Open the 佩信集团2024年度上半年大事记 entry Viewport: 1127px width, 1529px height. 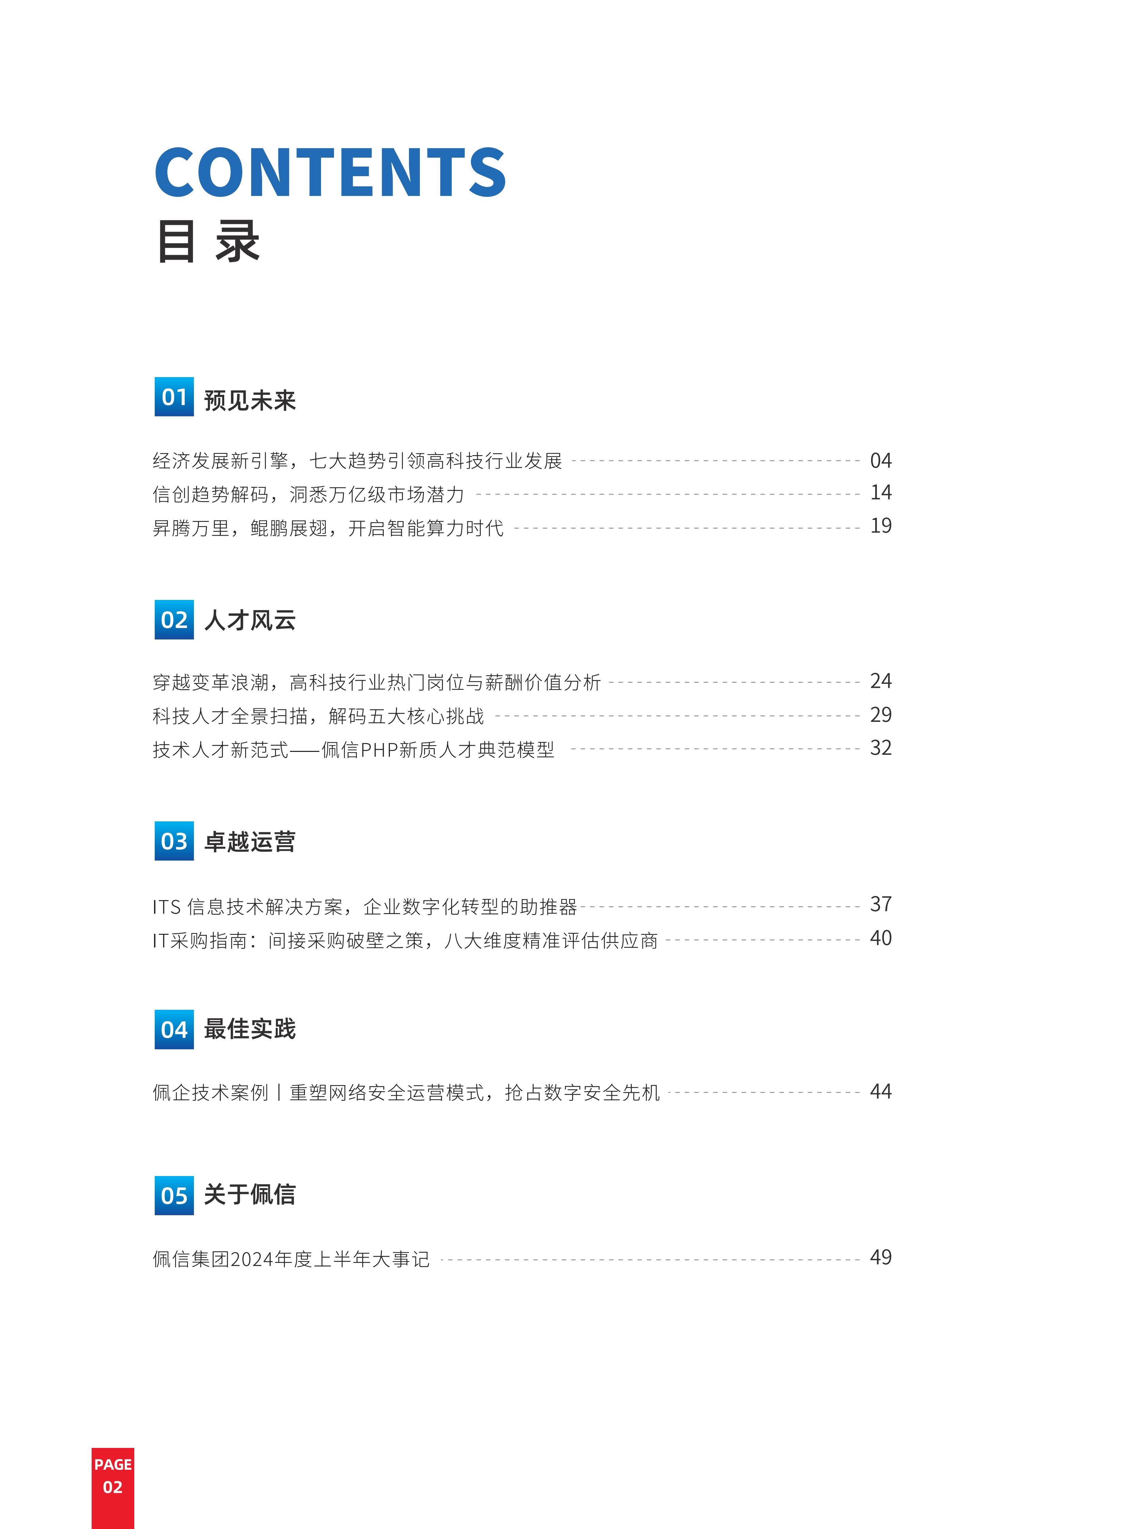click(522, 1258)
